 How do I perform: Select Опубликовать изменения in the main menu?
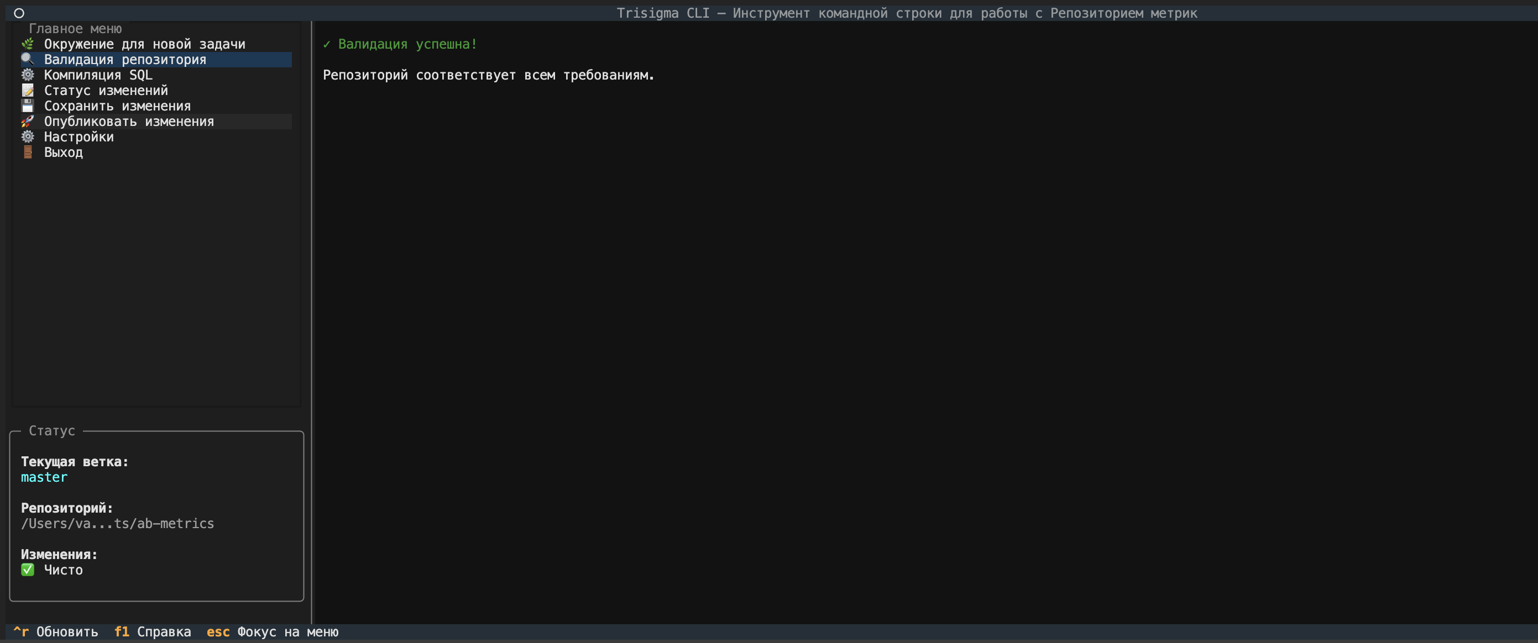pyautogui.click(x=129, y=122)
